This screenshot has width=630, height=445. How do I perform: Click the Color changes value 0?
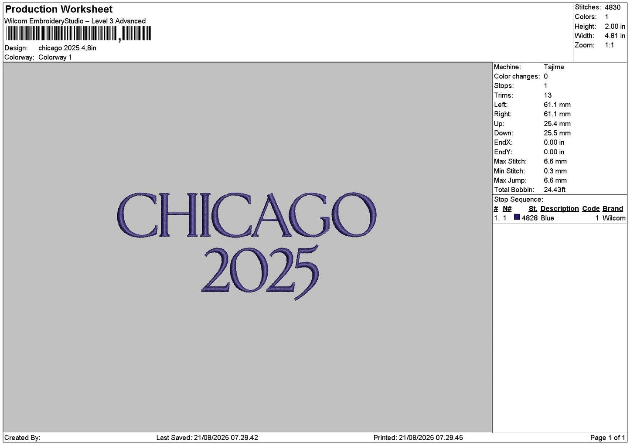click(x=546, y=76)
